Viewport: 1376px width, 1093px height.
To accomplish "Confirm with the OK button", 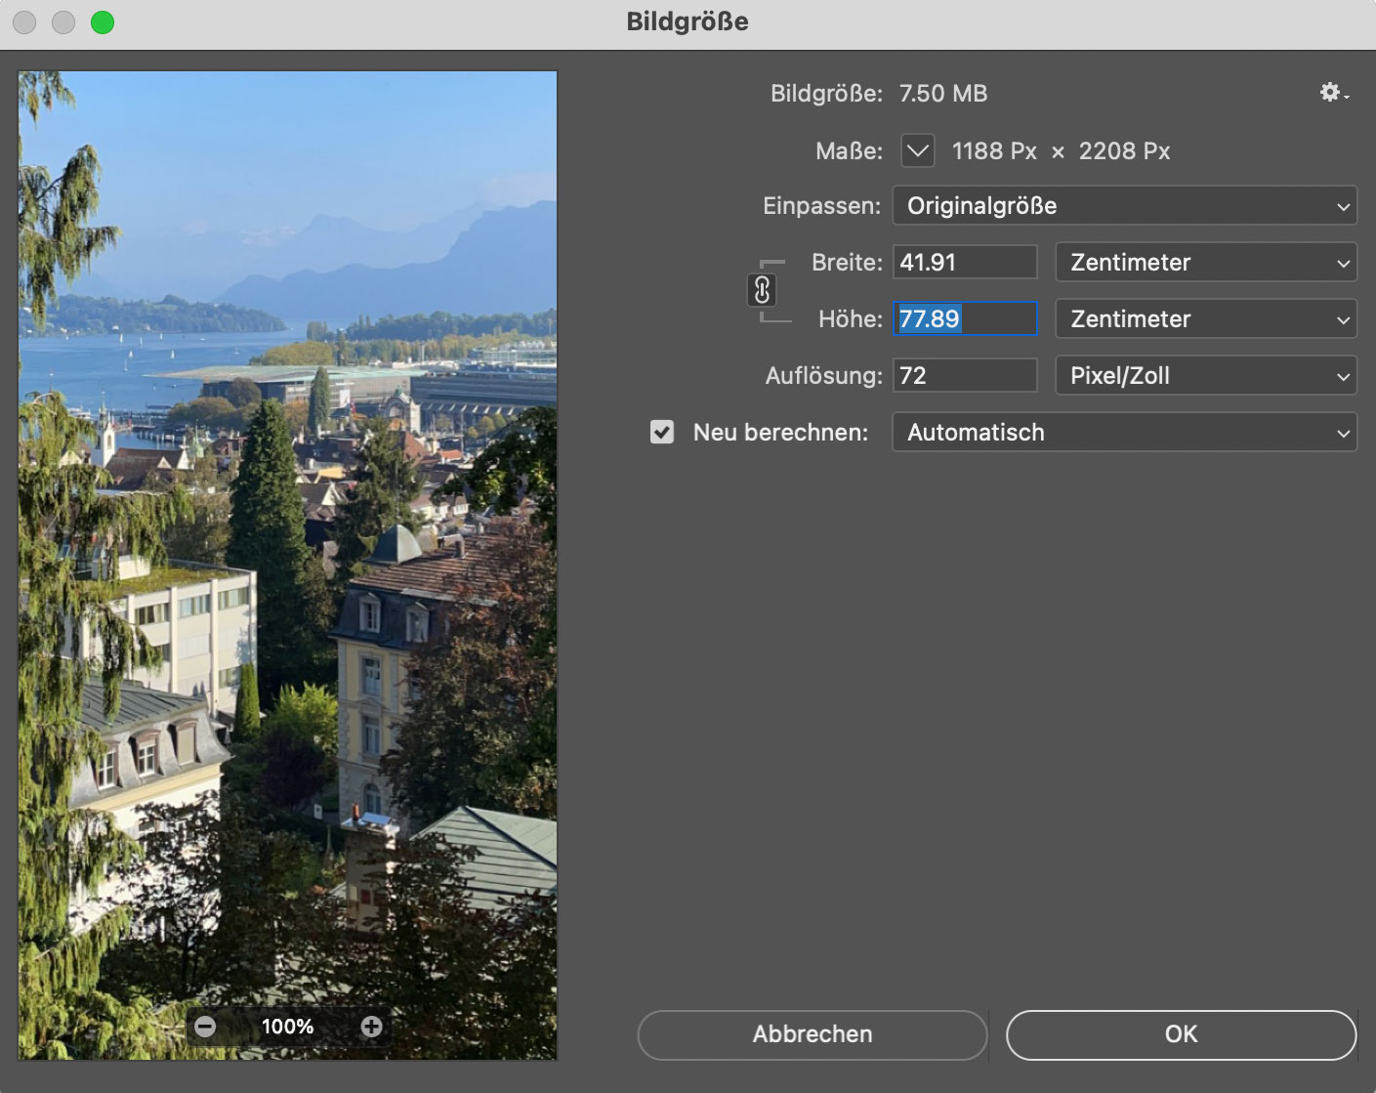I will click(x=1181, y=1034).
